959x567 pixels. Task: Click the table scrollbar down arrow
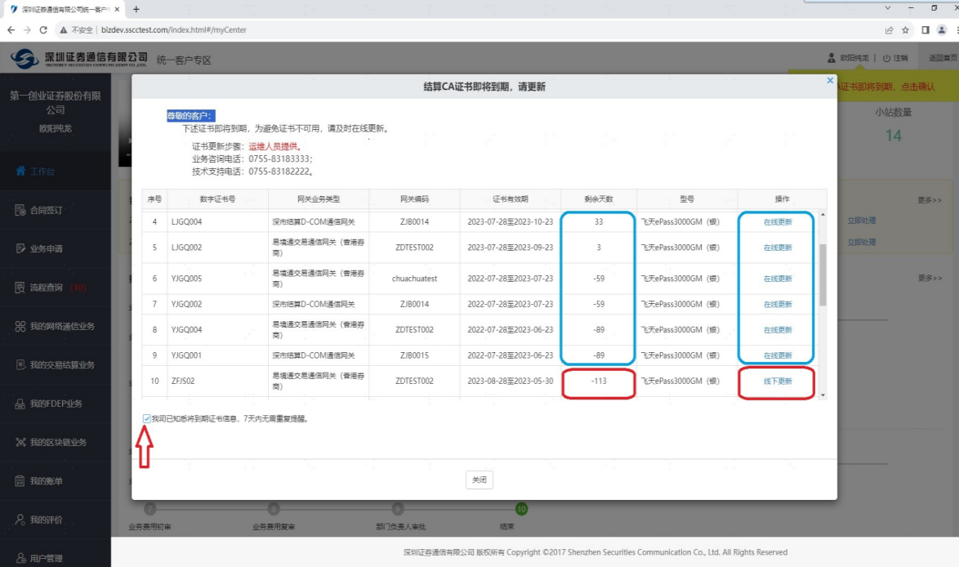point(823,395)
